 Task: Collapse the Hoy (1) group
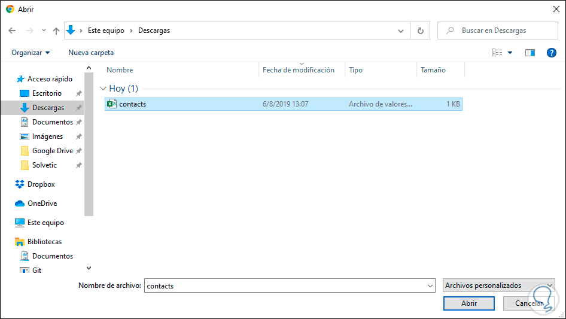pos(103,89)
